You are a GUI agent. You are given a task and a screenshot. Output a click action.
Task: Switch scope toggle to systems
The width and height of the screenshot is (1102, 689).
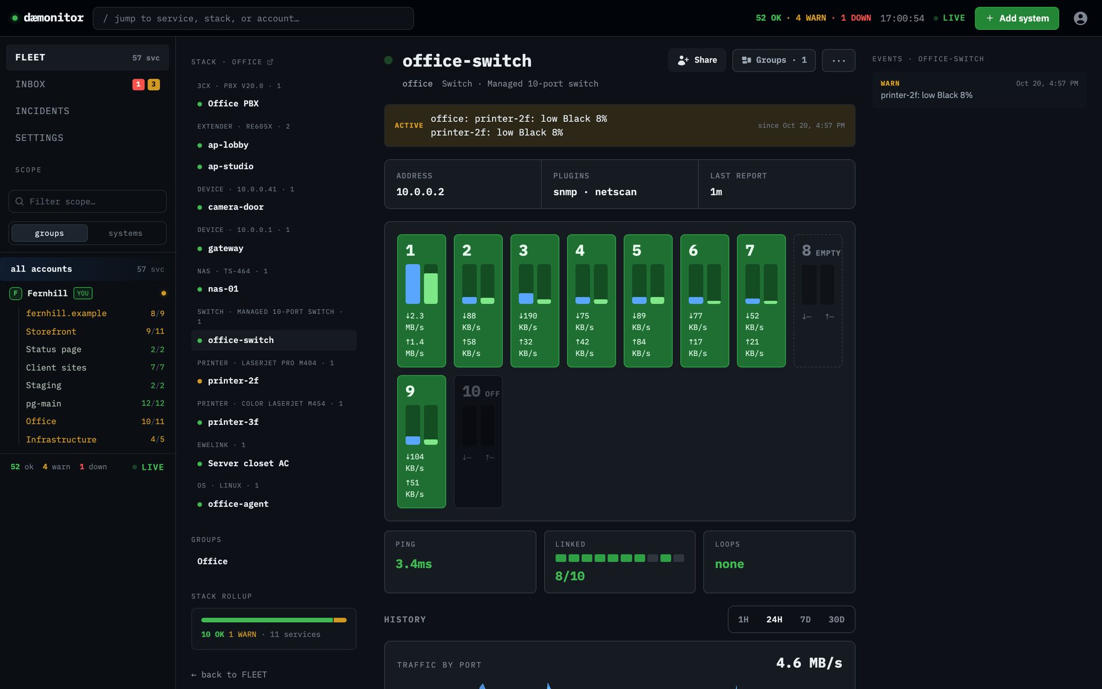pyautogui.click(x=125, y=233)
